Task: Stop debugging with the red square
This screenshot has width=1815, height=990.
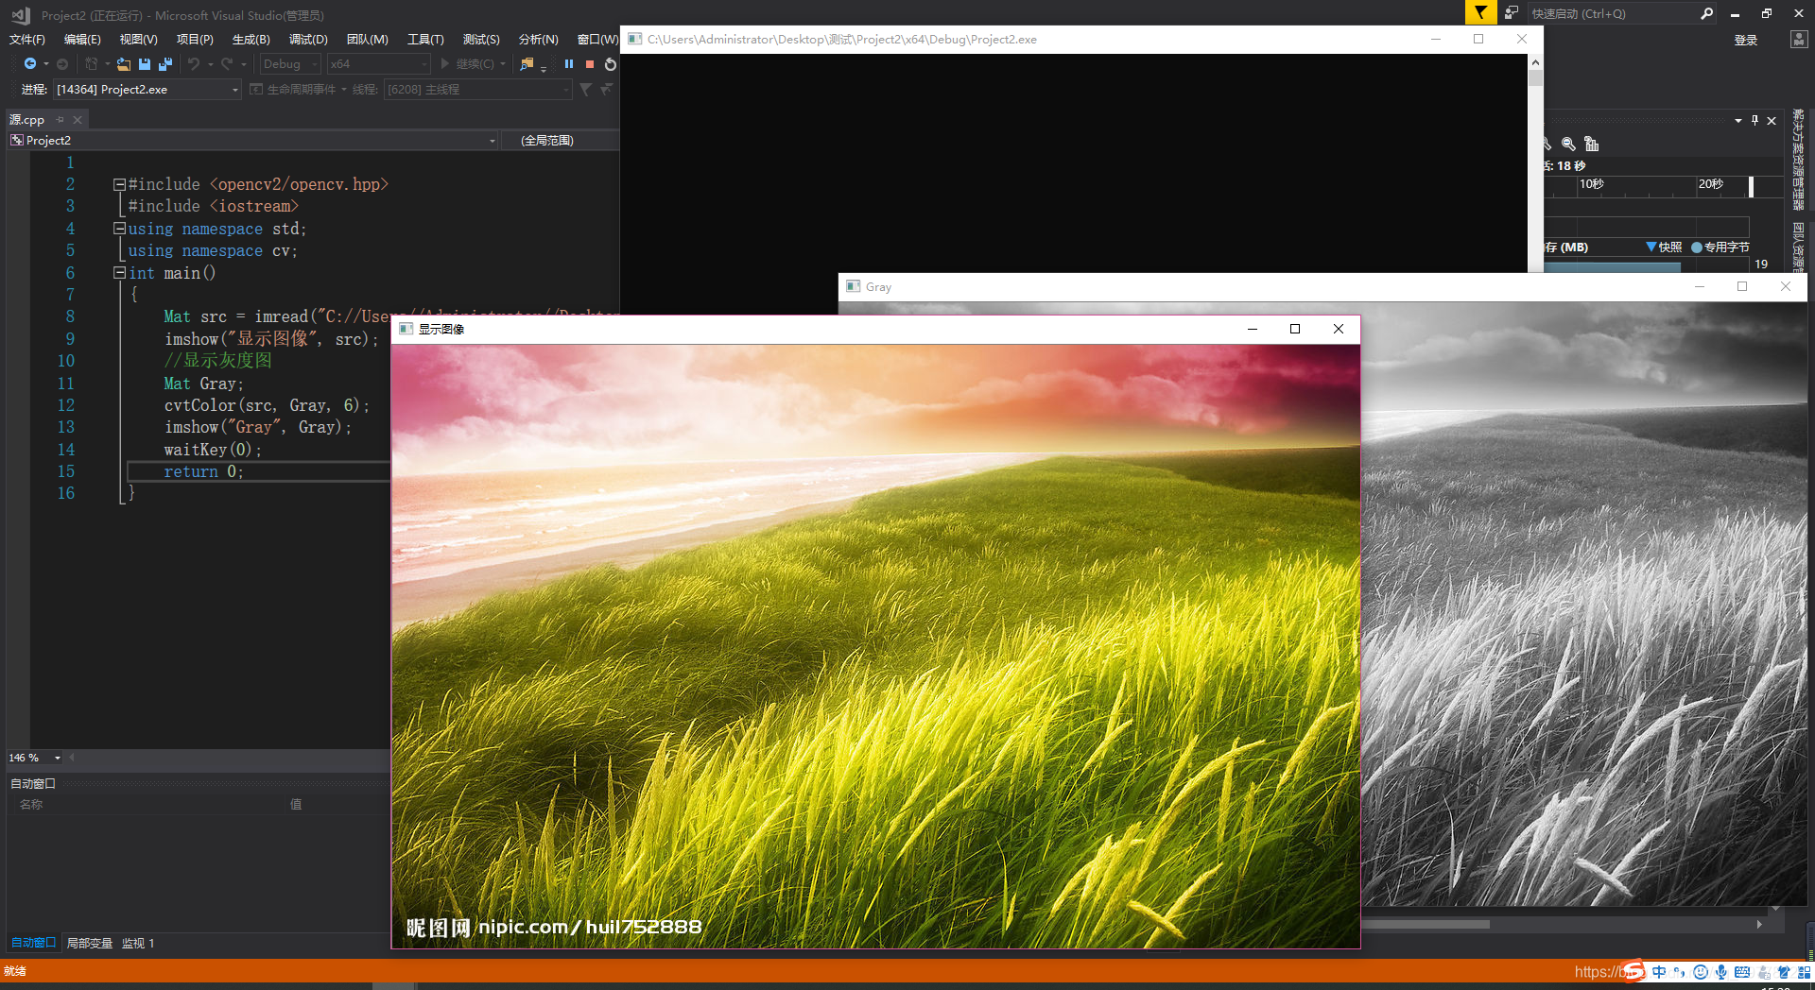Action: click(x=590, y=63)
